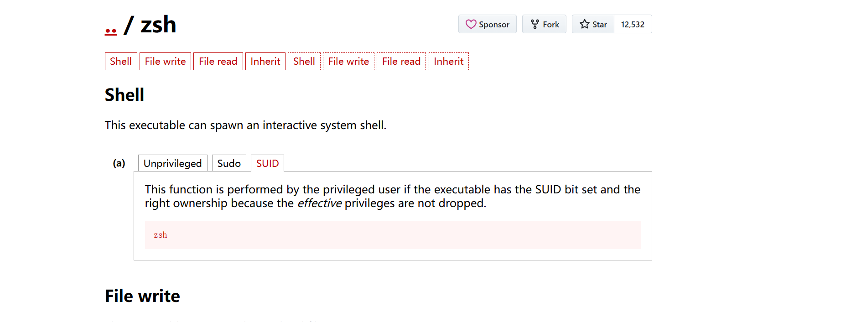
Task: Switch to the Sudo tab
Action: point(229,163)
